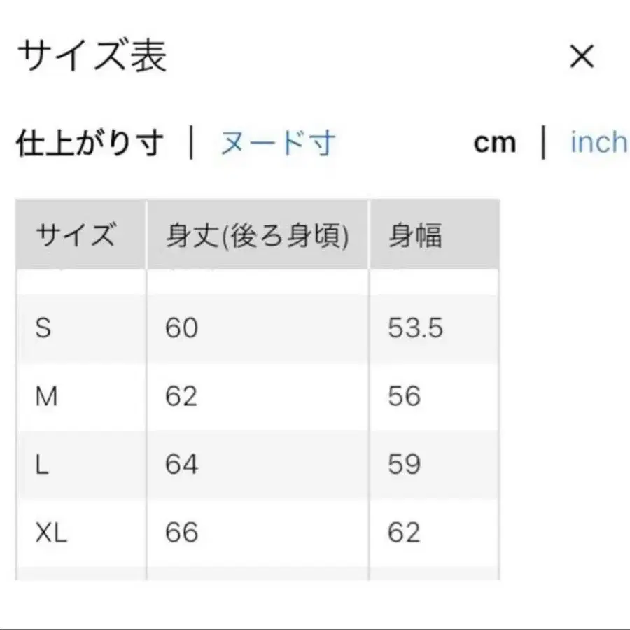The height and width of the screenshot is (630, 630).
Task: Click the サイズ表 title text
Action: (94, 56)
